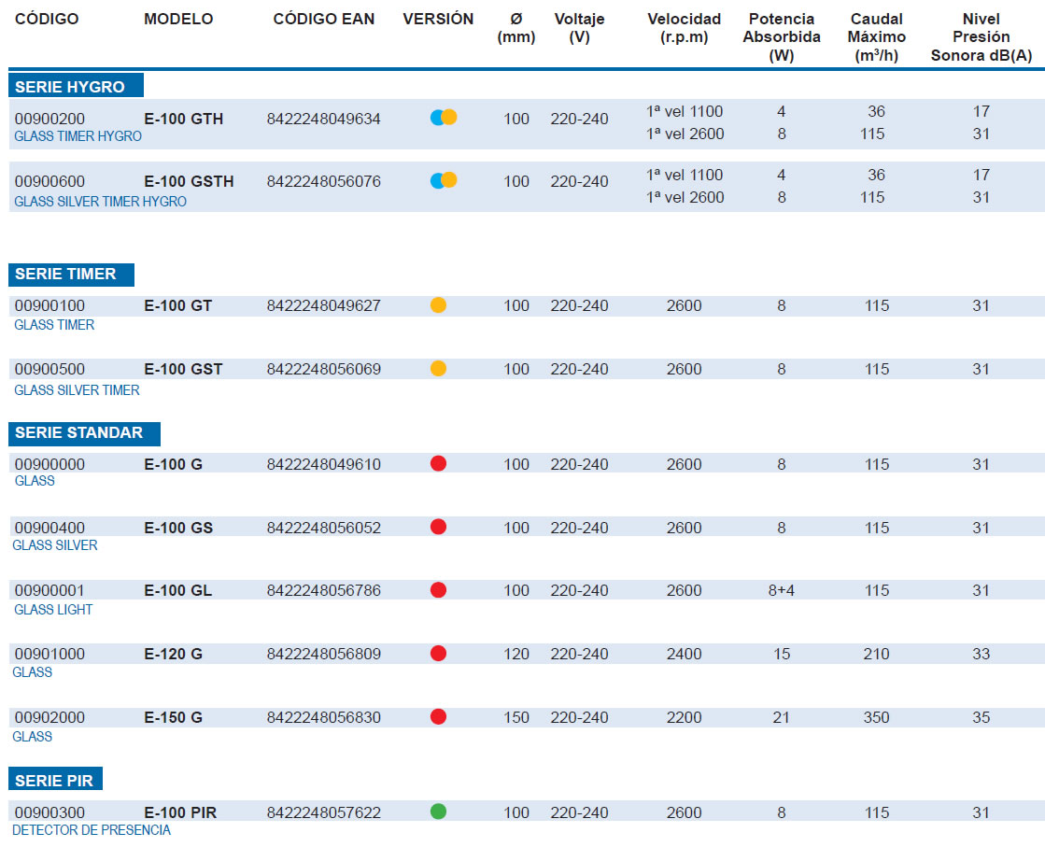Click the 350 max flow value for E-150 G

(876, 718)
